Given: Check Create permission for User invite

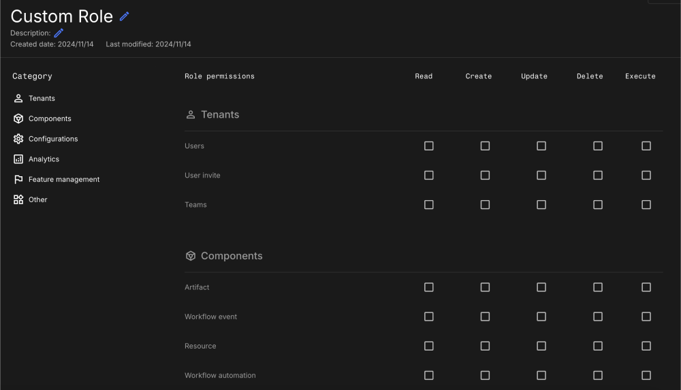Looking at the screenshot, I should click(x=485, y=176).
